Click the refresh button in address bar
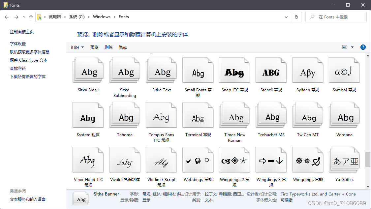 coord(296,17)
